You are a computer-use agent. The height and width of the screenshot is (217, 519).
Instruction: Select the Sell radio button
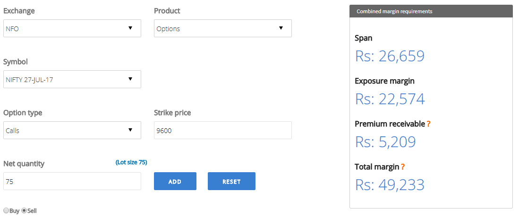coord(24,210)
